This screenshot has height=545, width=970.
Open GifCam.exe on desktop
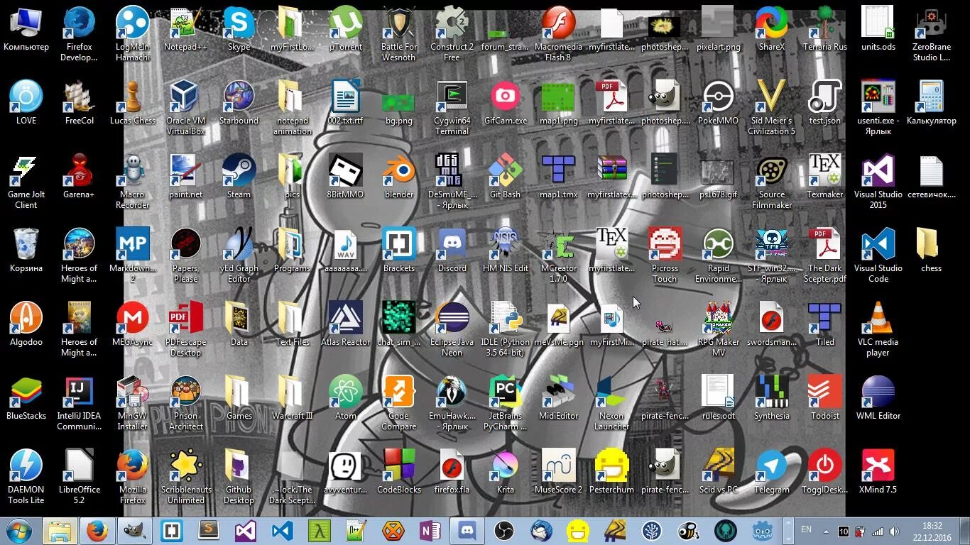tap(506, 104)
